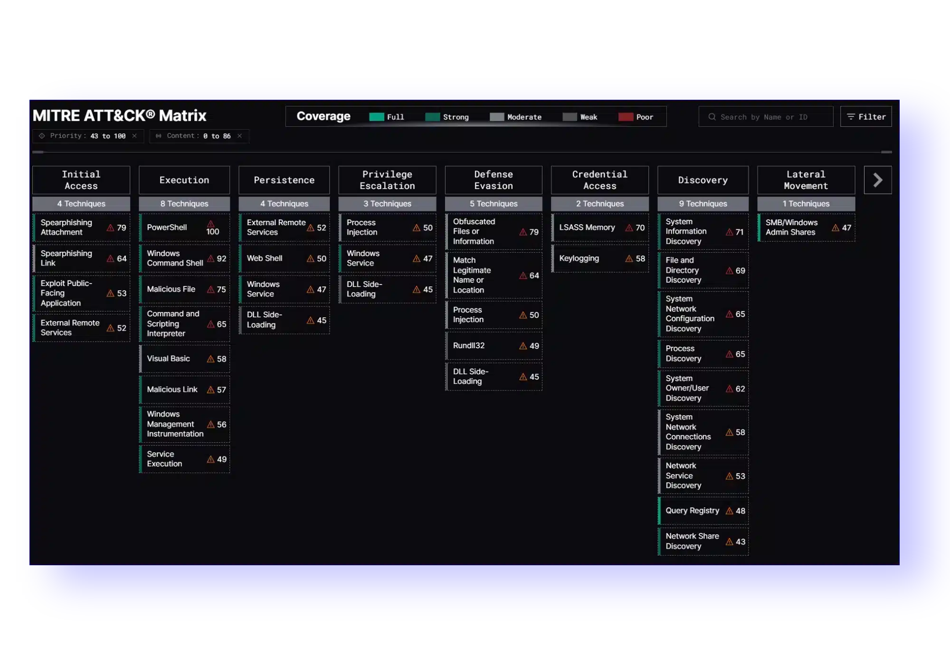The image size is (950, 665).
Task: Select the Privilege Escalation tactic header
Action: (x=387, y=180)
